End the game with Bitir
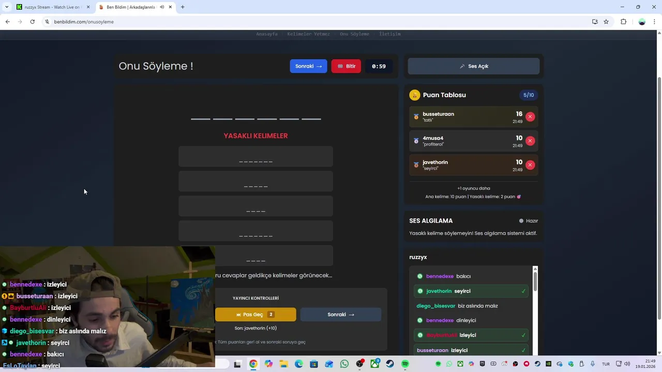Viewport: 662px width, 372px height. coord(346,66)
